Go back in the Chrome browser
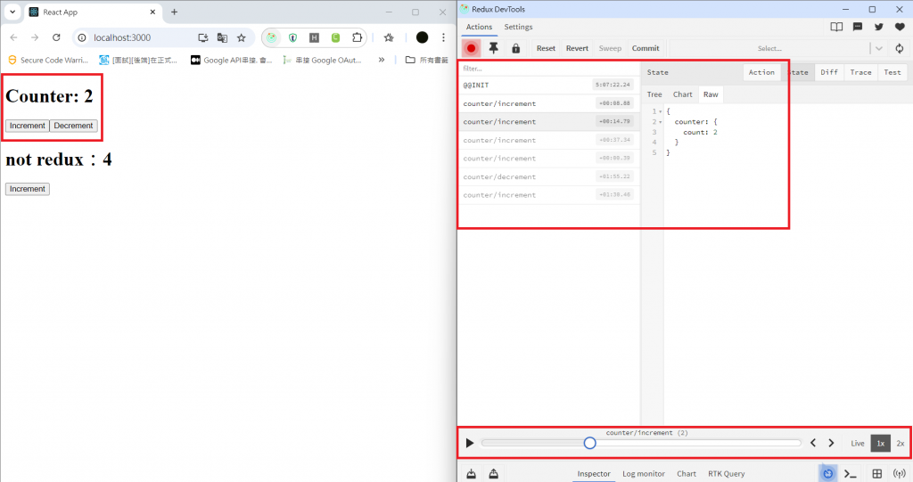913x482 pixels. pos(14,37)
